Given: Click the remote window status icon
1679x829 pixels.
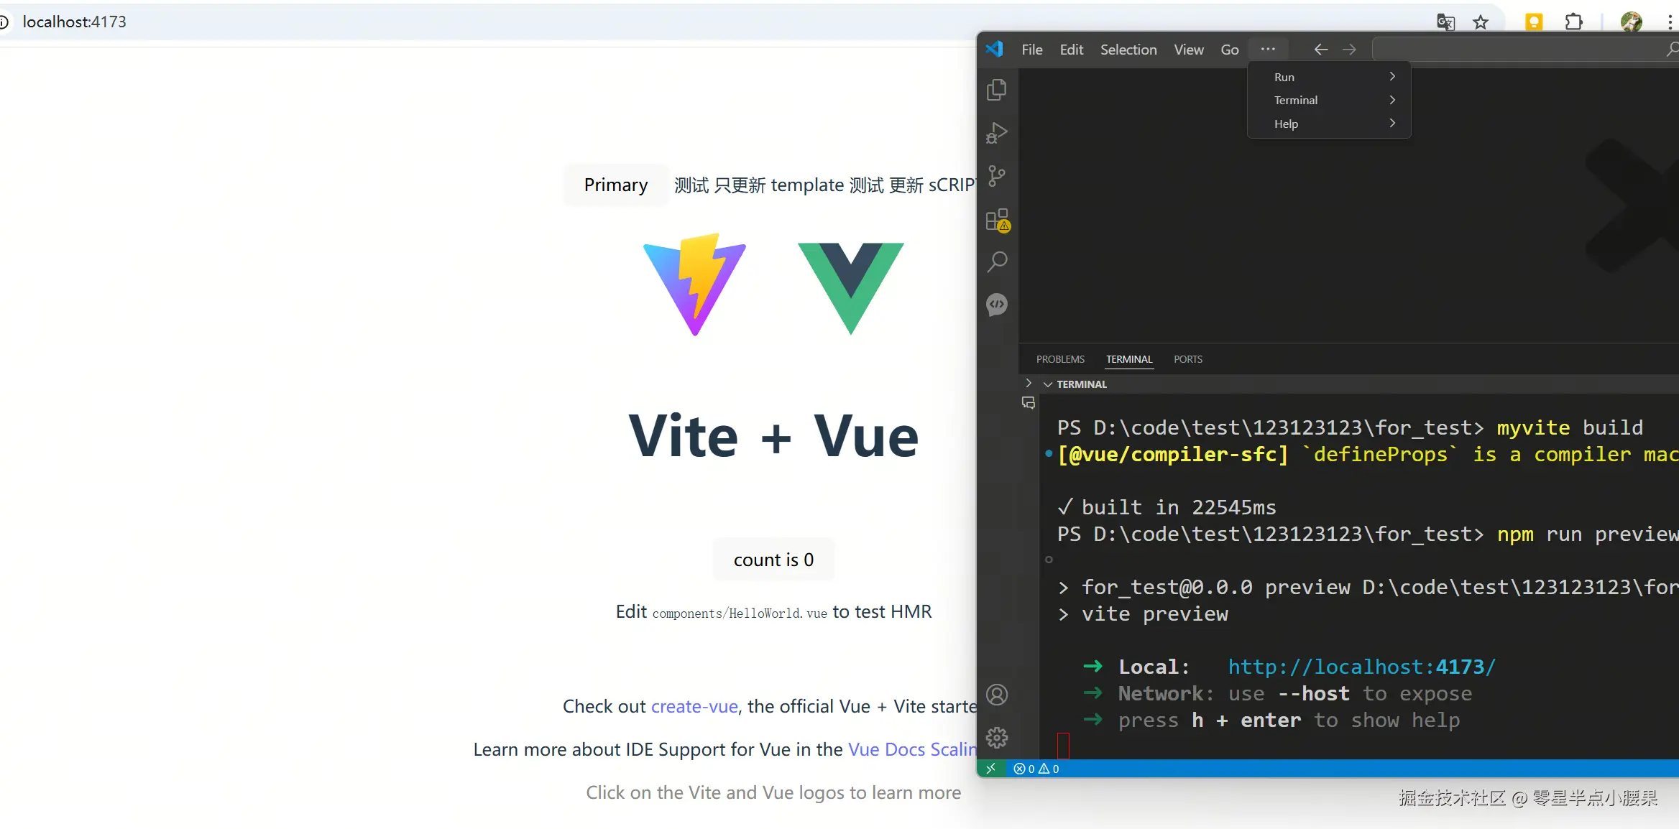Looking at the screenshot, I should (x=991, y=769).
